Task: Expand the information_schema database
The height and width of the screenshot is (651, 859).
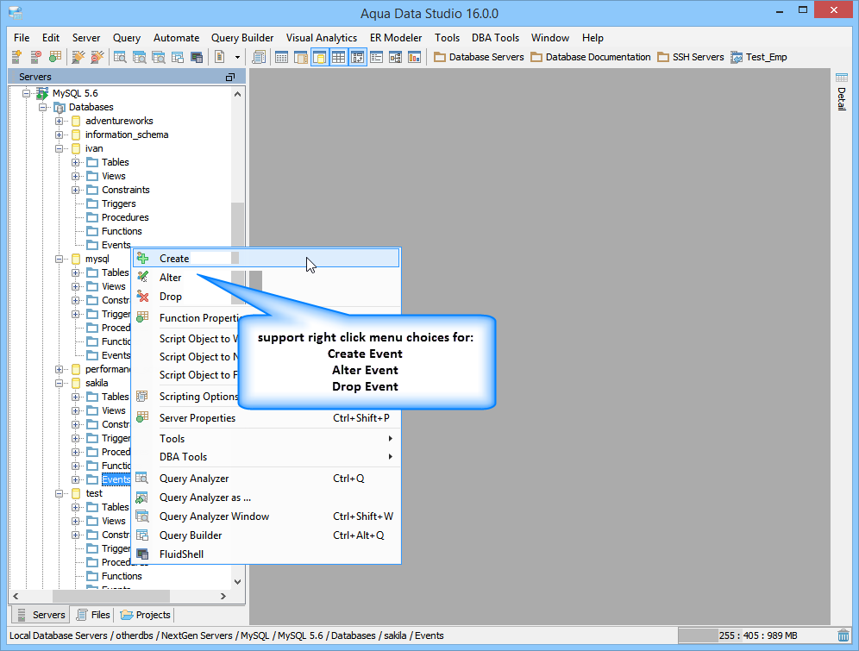Action: 60,135
